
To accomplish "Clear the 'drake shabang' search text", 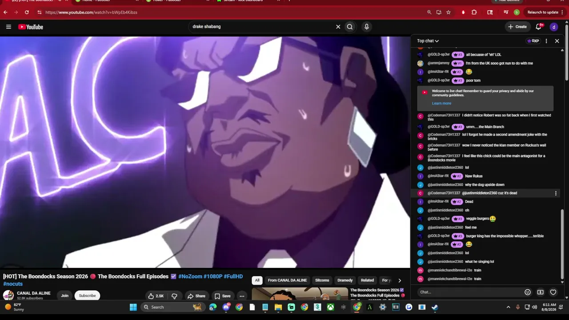I will tap(338, 27).
